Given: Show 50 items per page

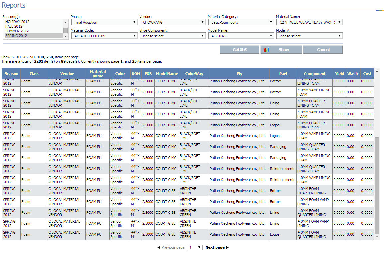Looking at the screenshot, I should [32, 57].
